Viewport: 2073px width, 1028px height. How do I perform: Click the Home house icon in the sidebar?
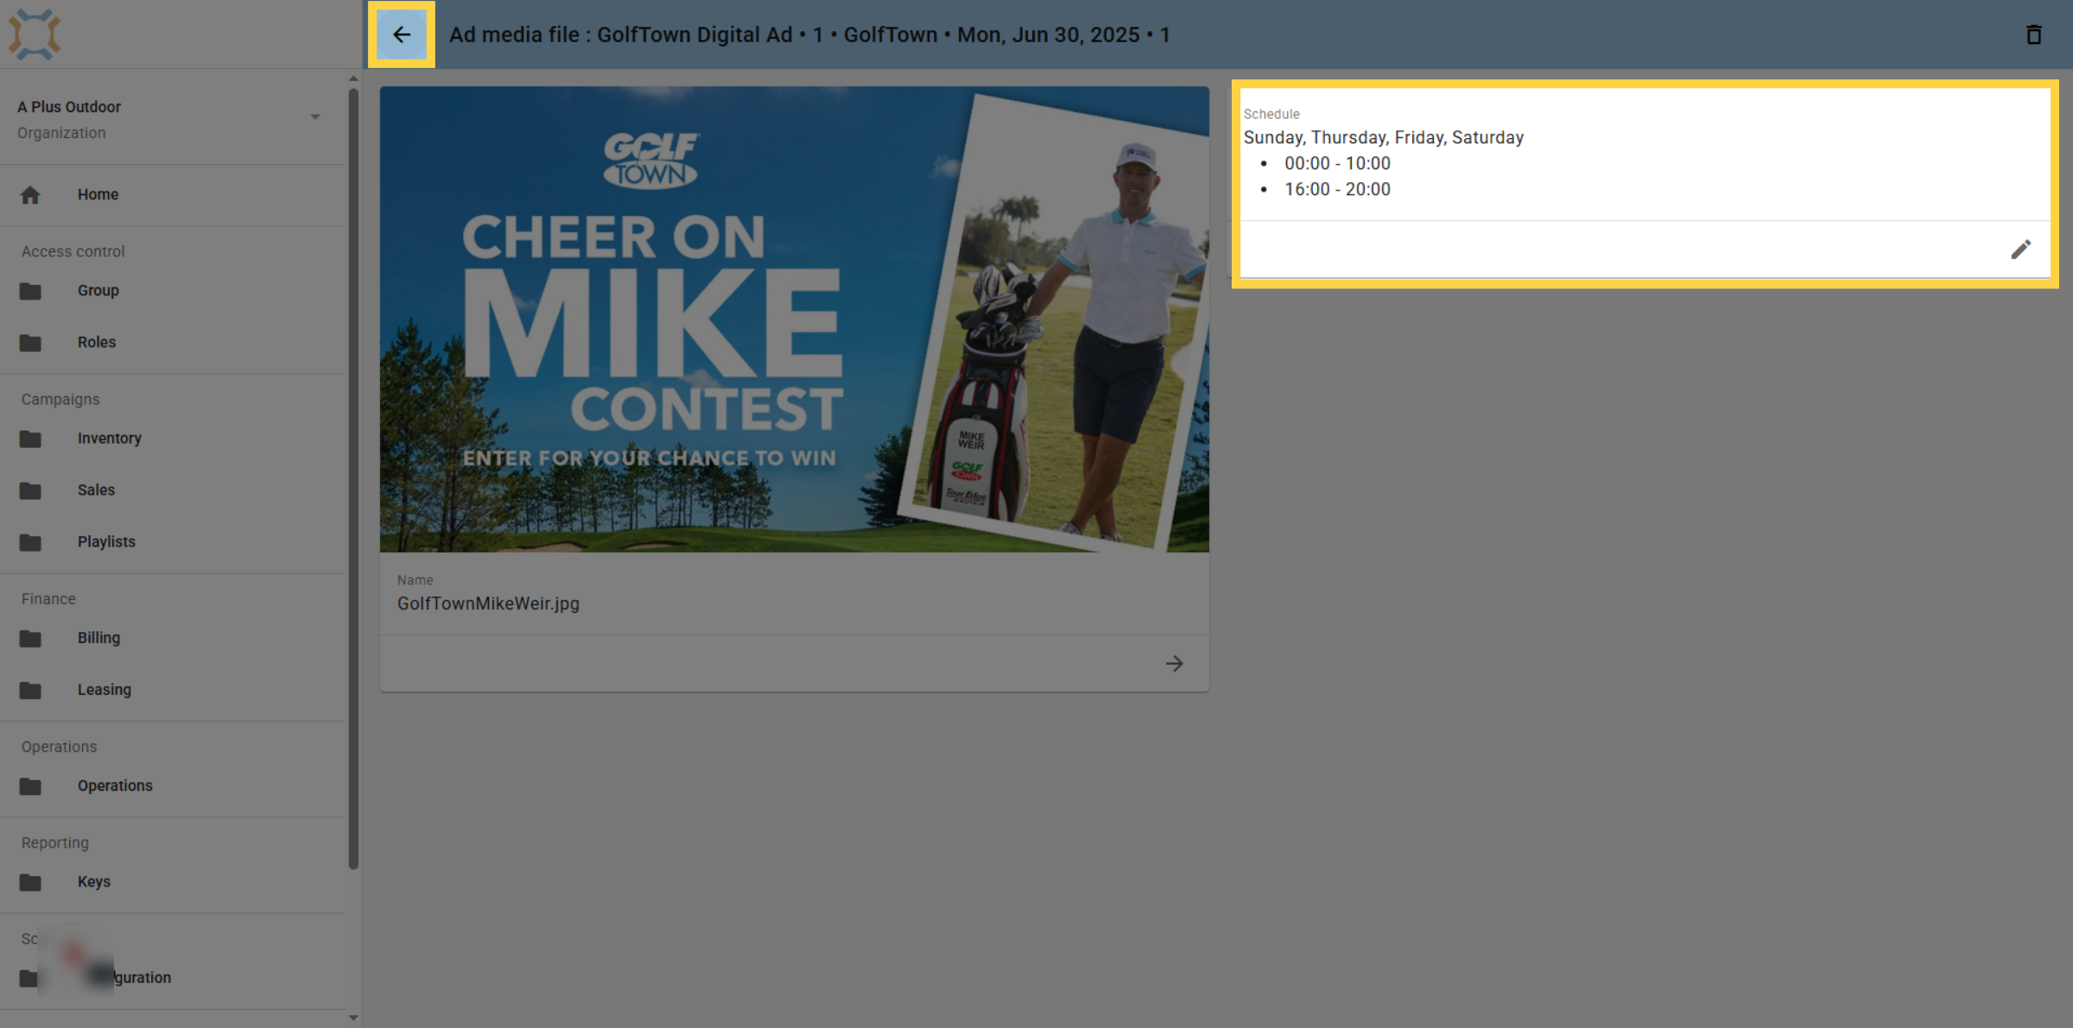pyautogui.click(x=30, y=195)
